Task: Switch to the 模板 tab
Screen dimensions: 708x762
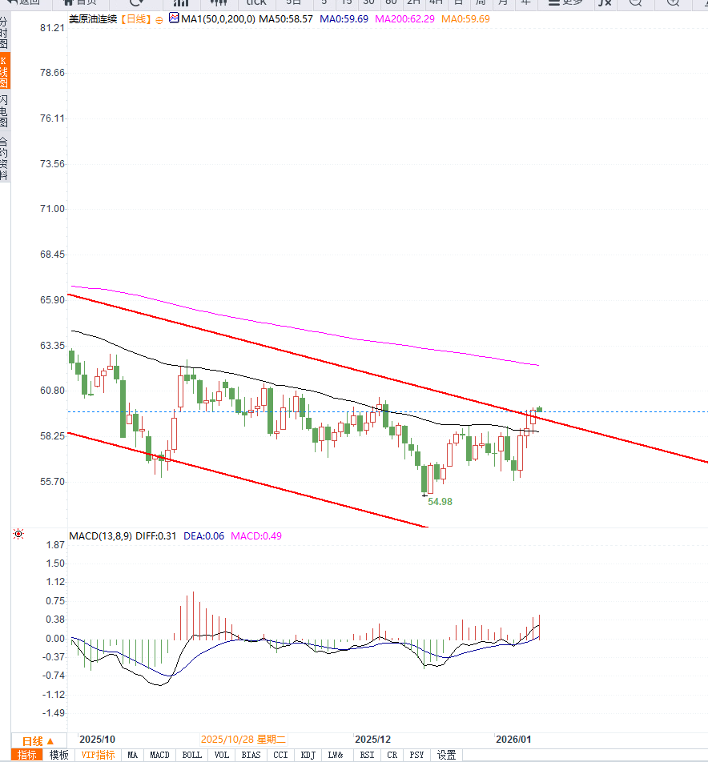Action: coord(58,755)
